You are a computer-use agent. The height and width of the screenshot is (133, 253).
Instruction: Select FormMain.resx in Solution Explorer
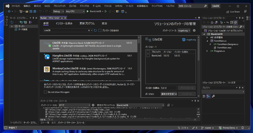[224, 48]
